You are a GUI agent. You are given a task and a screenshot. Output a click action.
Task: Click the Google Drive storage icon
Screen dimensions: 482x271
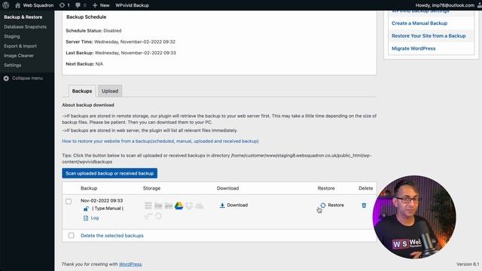click(x=178, y=206)
